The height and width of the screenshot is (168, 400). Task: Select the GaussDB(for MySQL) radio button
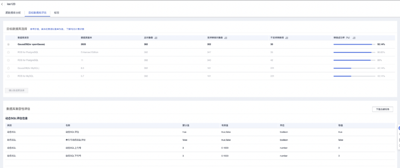point(9,68)
